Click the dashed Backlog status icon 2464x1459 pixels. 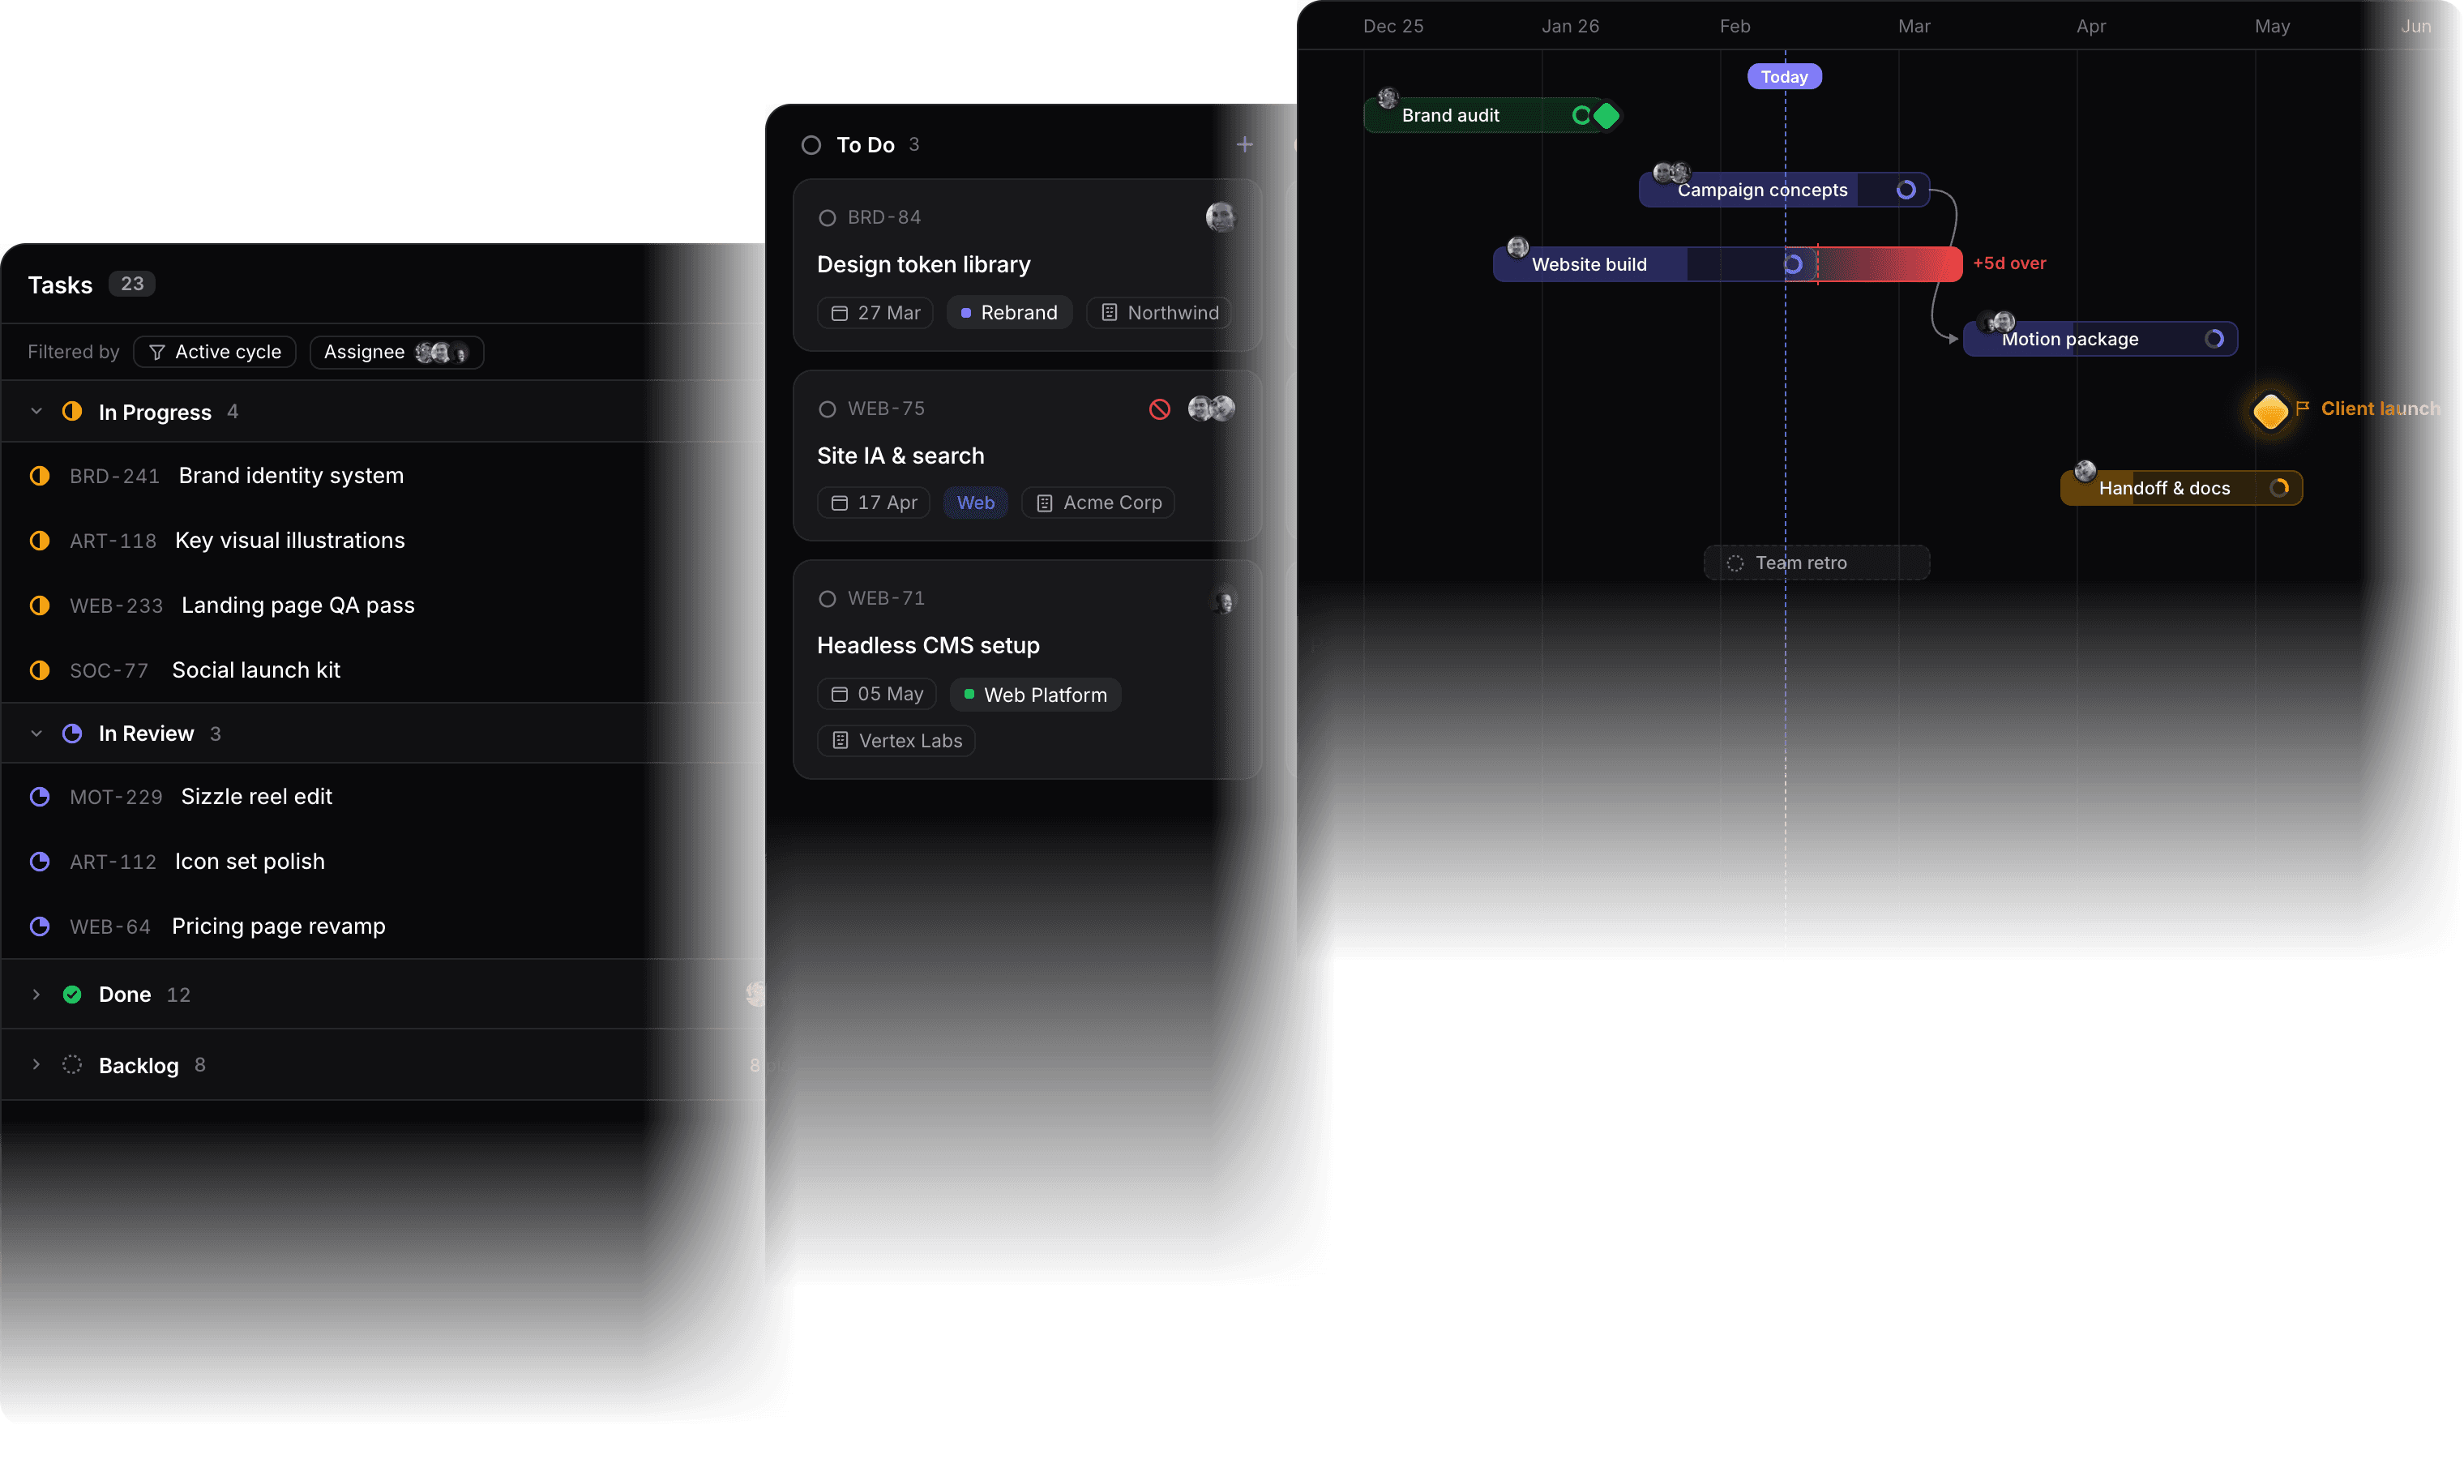point(72,1065)
